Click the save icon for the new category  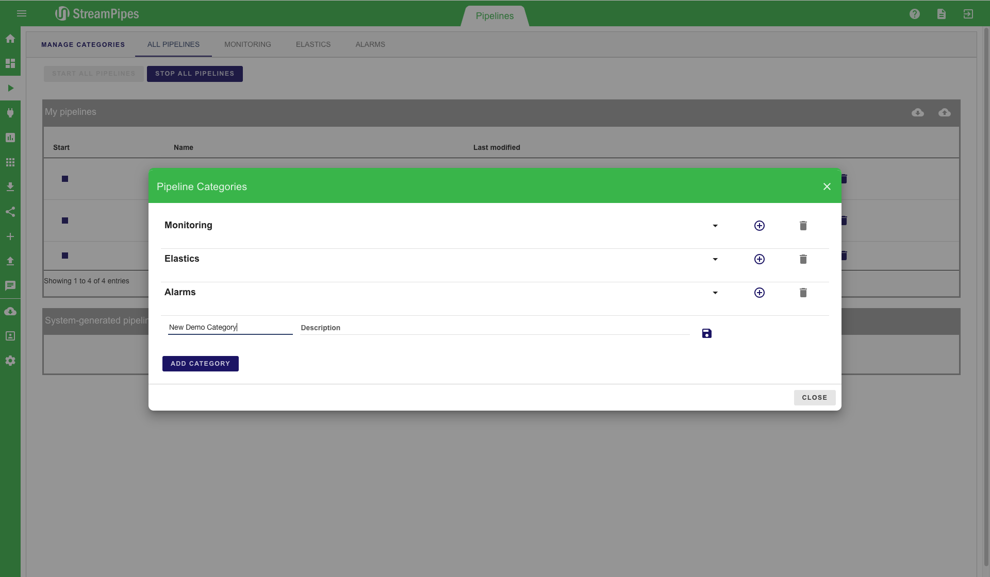[706, 333]
